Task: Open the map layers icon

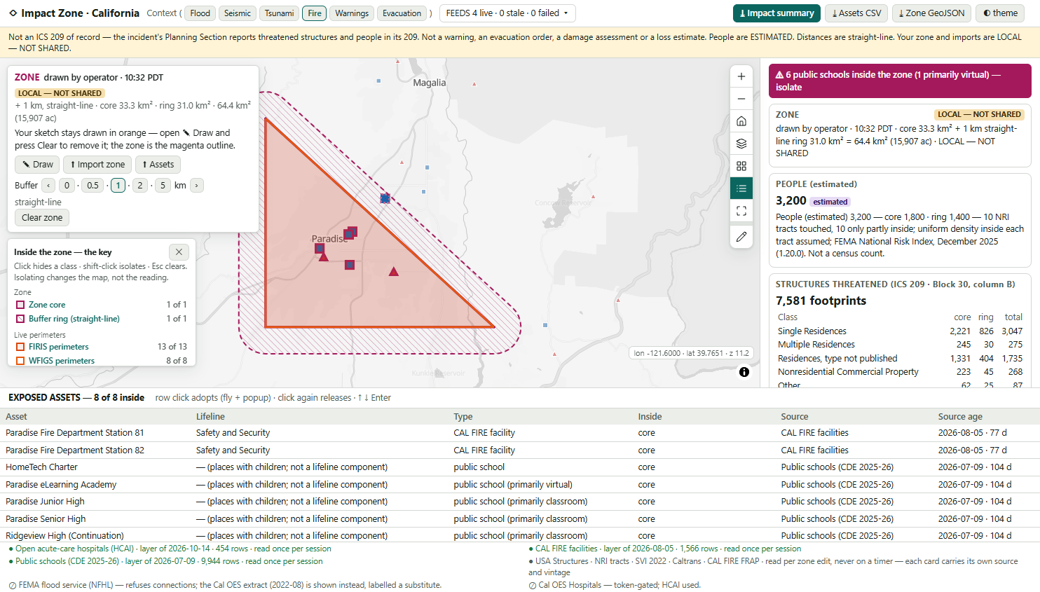Action: click(x=741, y=144)
